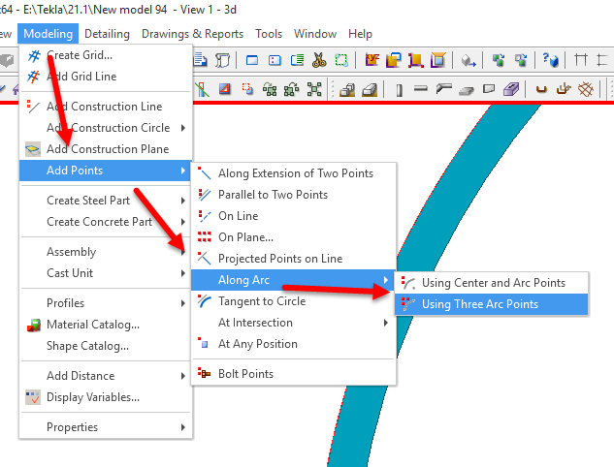Click the create view by two points icon
Viewport: 614px width, 467px height.
(x=275, y=60)
